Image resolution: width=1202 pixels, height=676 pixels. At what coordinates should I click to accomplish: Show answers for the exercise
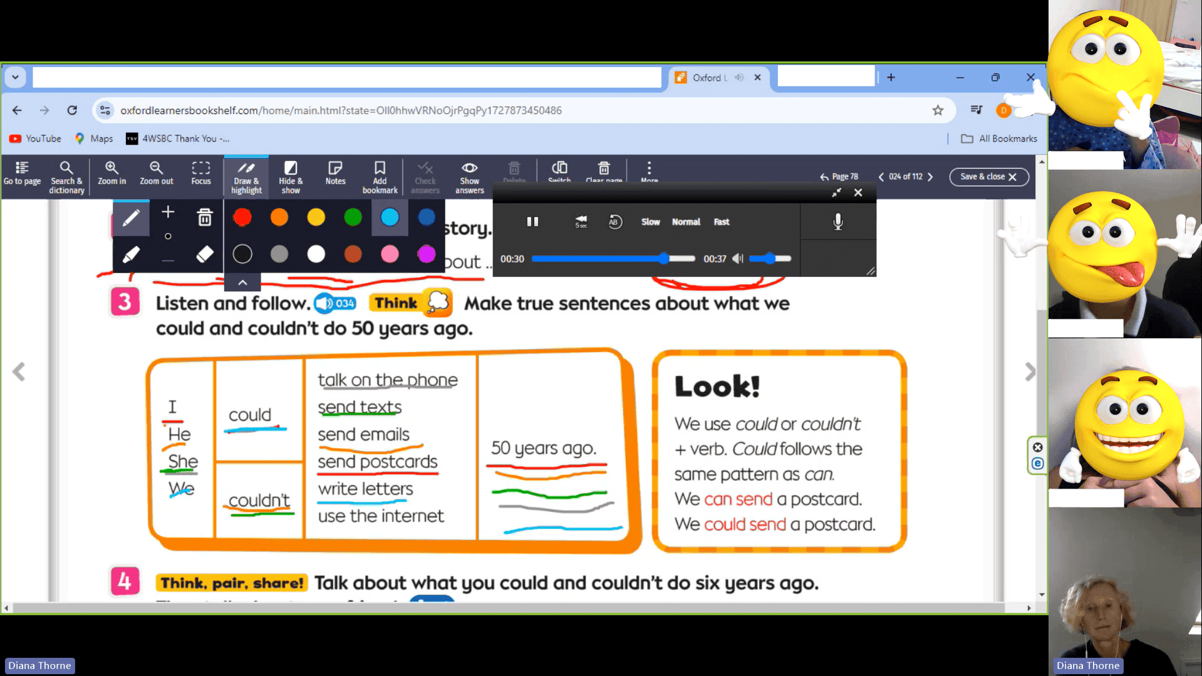point(469,177)
